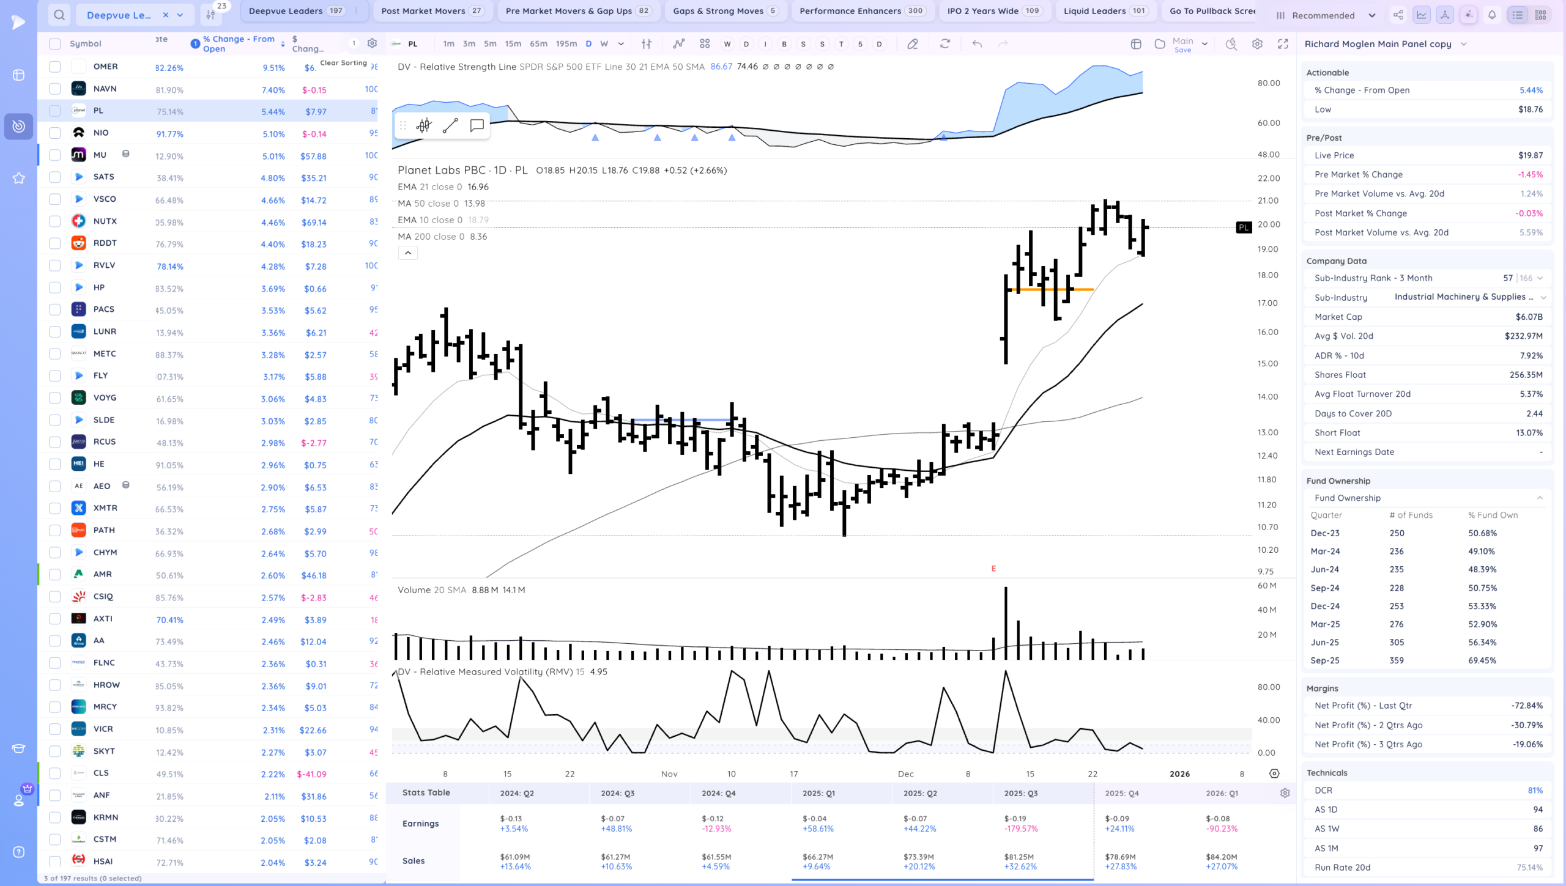Click the alerts bell icon
This screenshot has height=886, width=1566.
click(1492, 15)
